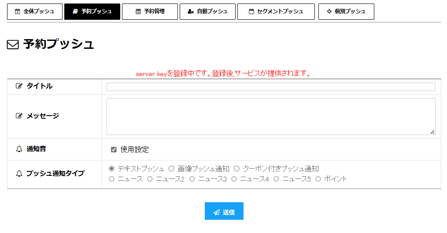Choose the ポイント radio option
This screenshot has height=233, width=447.
pos(318,179)
